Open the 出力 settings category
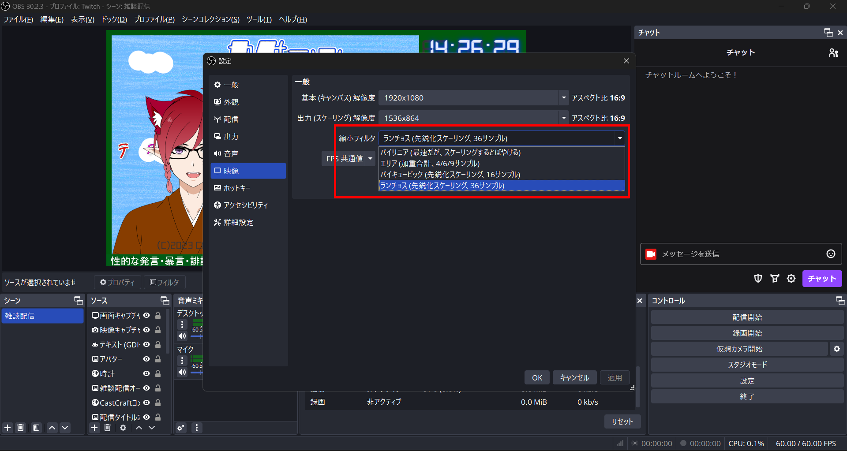Screen dimensions: 847x451 tap(248, 136)
